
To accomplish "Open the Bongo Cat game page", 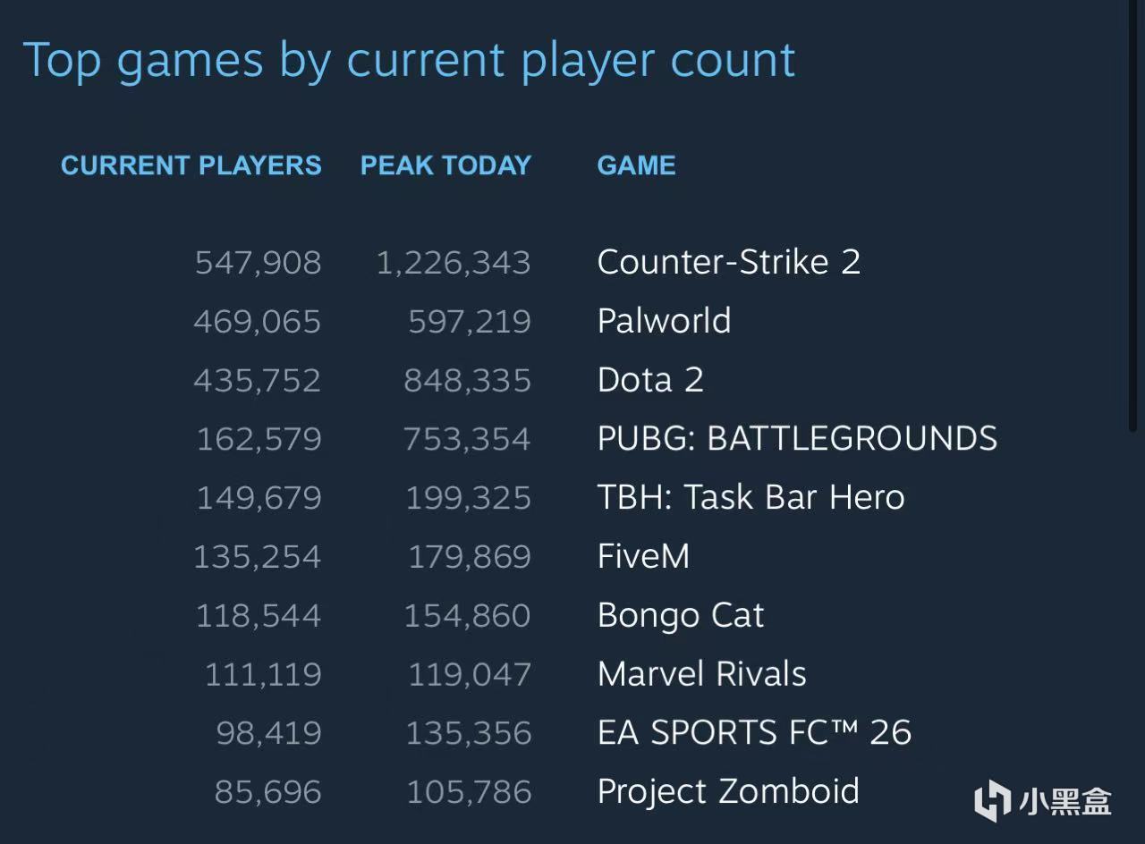I will [681, 615].
